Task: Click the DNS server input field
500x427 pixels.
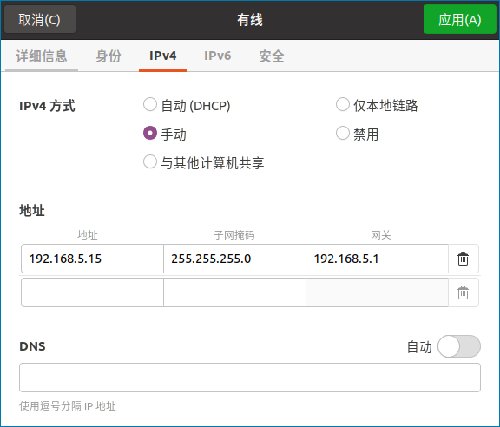Action: click(x=250, y=378)
